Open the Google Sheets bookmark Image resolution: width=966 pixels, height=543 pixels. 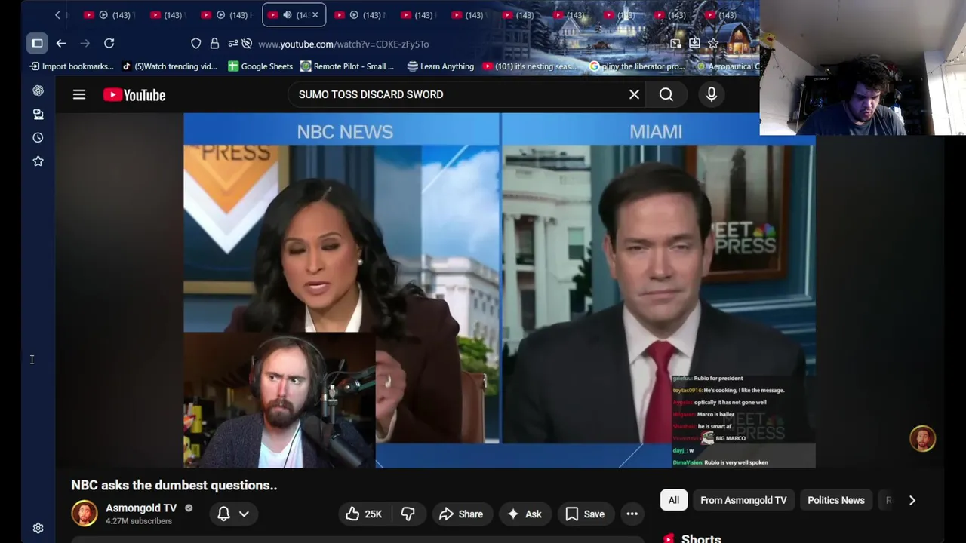[x=260, y=66]
